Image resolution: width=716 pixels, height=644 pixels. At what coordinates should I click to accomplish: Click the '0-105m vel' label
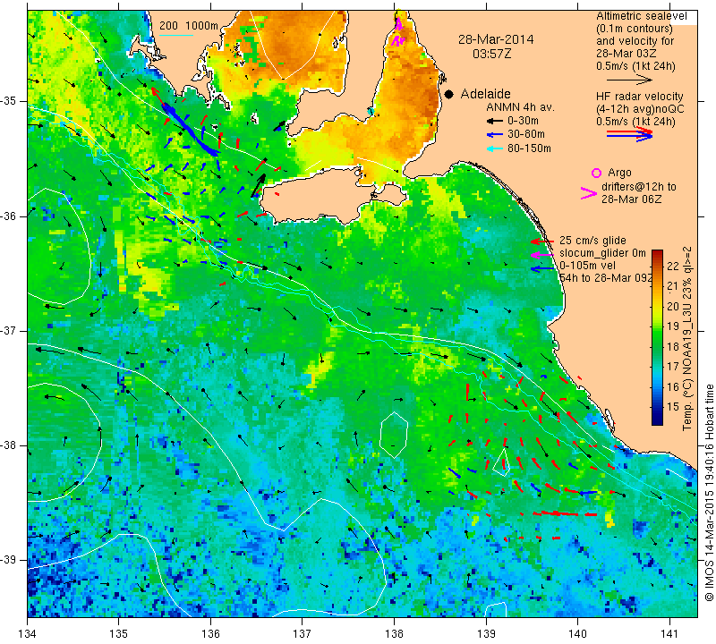(x=588, y=266)
